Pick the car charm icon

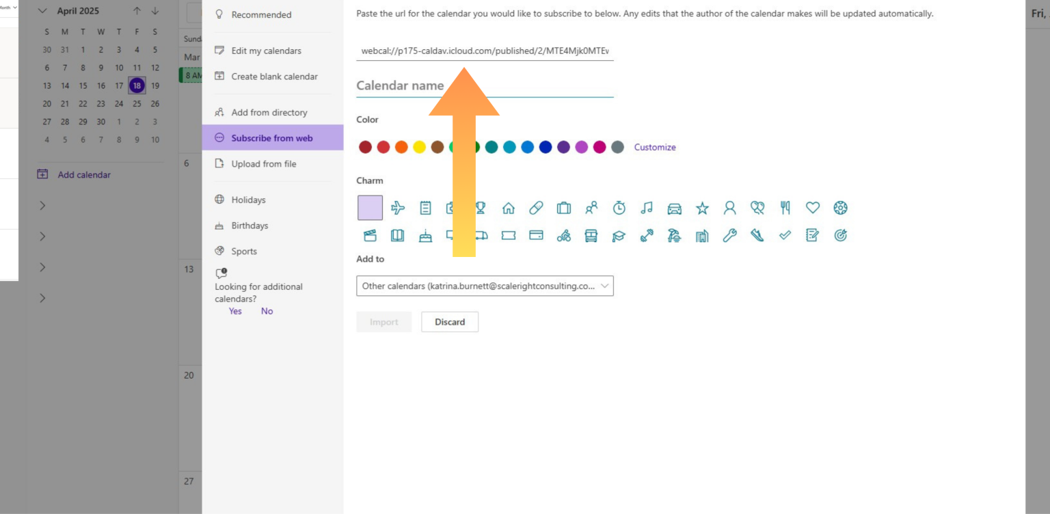click(x=675, y=208)
